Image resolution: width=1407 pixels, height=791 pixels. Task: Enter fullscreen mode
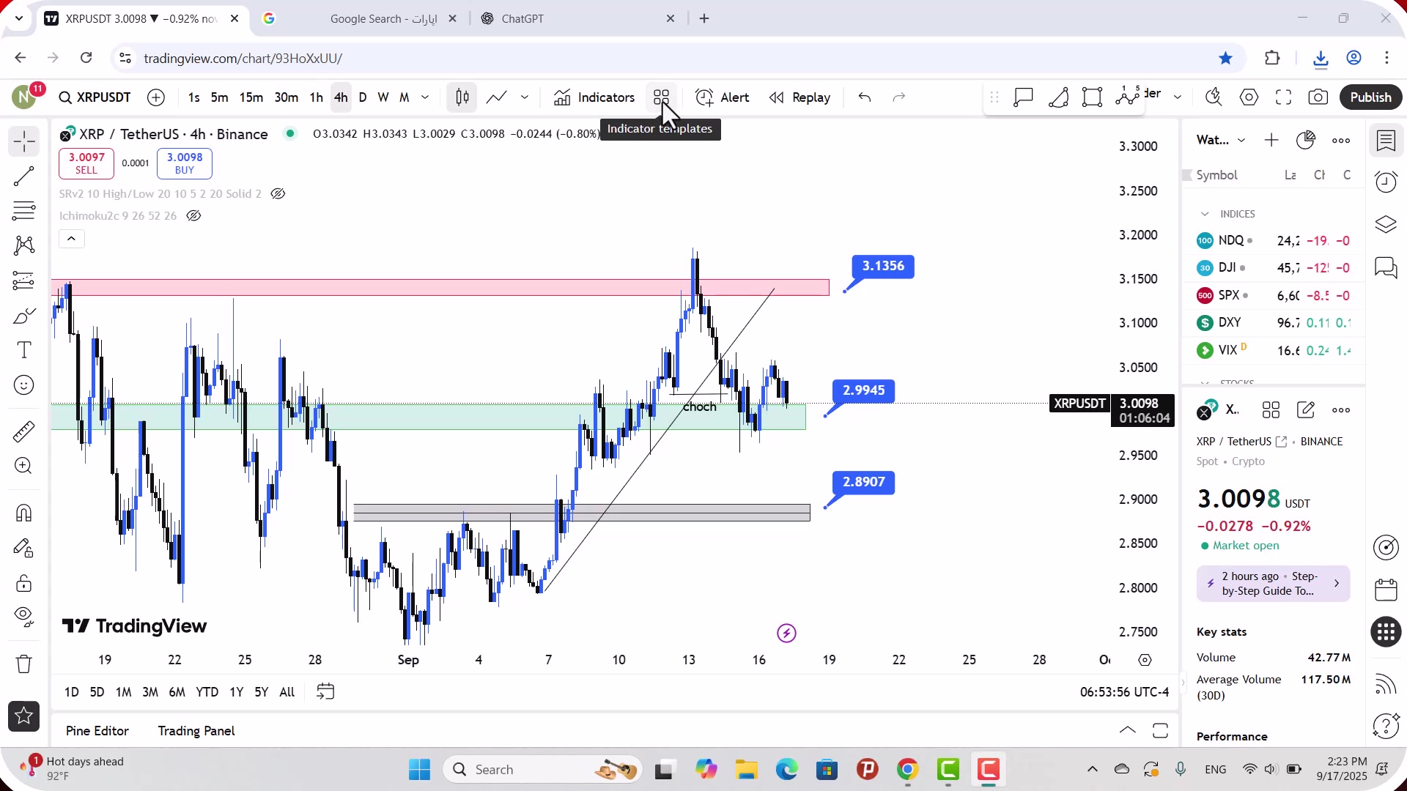1283,97
